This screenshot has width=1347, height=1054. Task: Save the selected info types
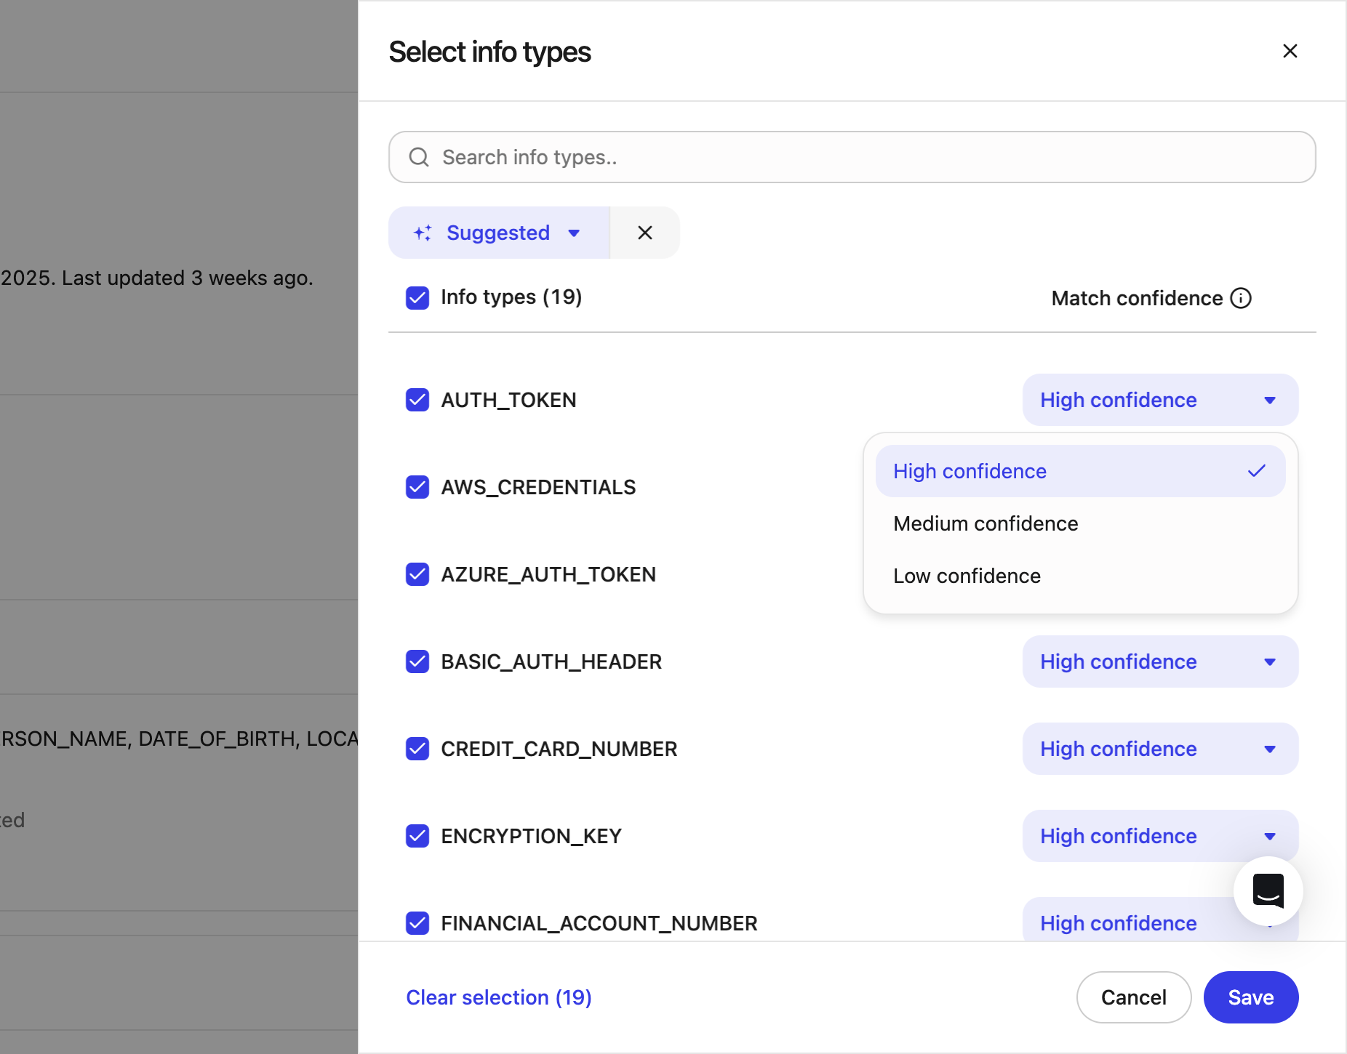point(1250,997)
